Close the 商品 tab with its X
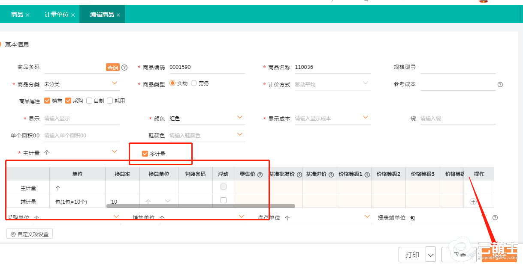The image size is (523, 264). (27, 15)
